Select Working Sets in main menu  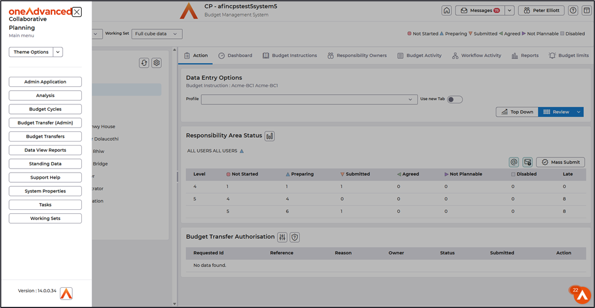pos(45,219)
